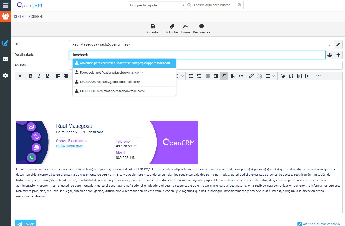Toggle left-to-right text direction
This screenshot has width=345, height=226.
224,76
